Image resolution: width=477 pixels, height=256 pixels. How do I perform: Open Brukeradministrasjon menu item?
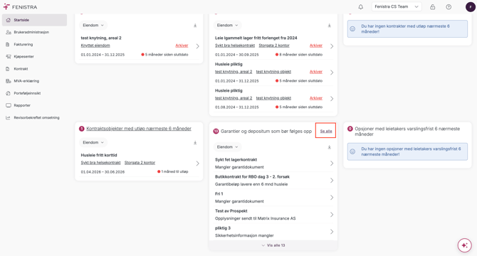pyautogui.click(x=34, y=32)
